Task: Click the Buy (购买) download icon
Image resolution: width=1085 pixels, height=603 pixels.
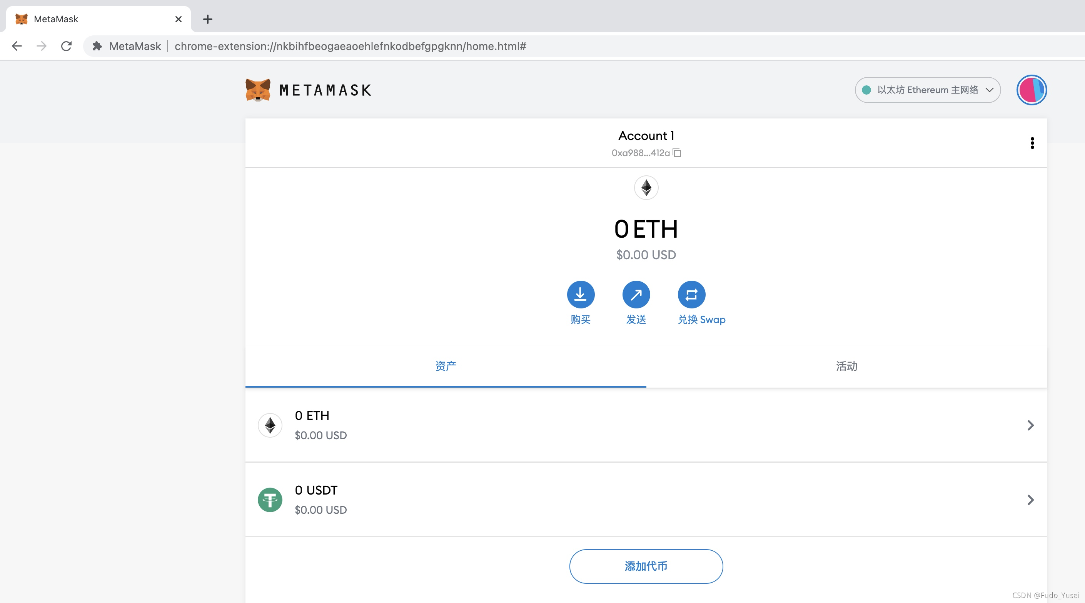Action: 581,294
